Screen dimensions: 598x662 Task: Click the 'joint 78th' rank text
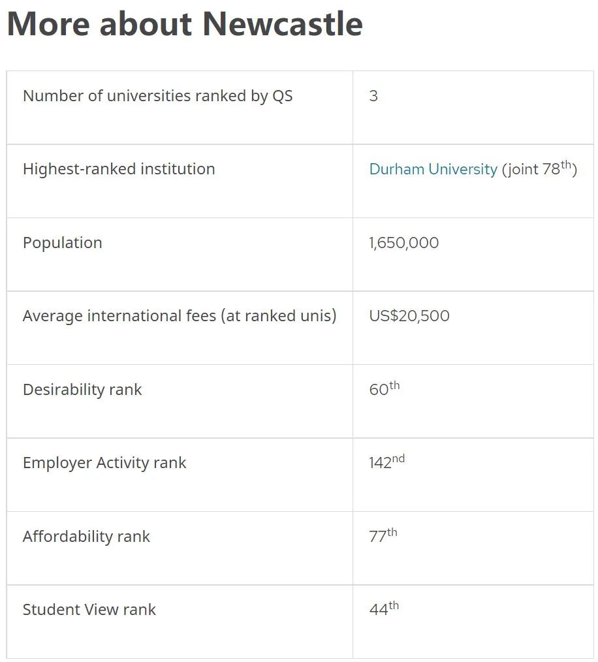click(x=539, y=168)
